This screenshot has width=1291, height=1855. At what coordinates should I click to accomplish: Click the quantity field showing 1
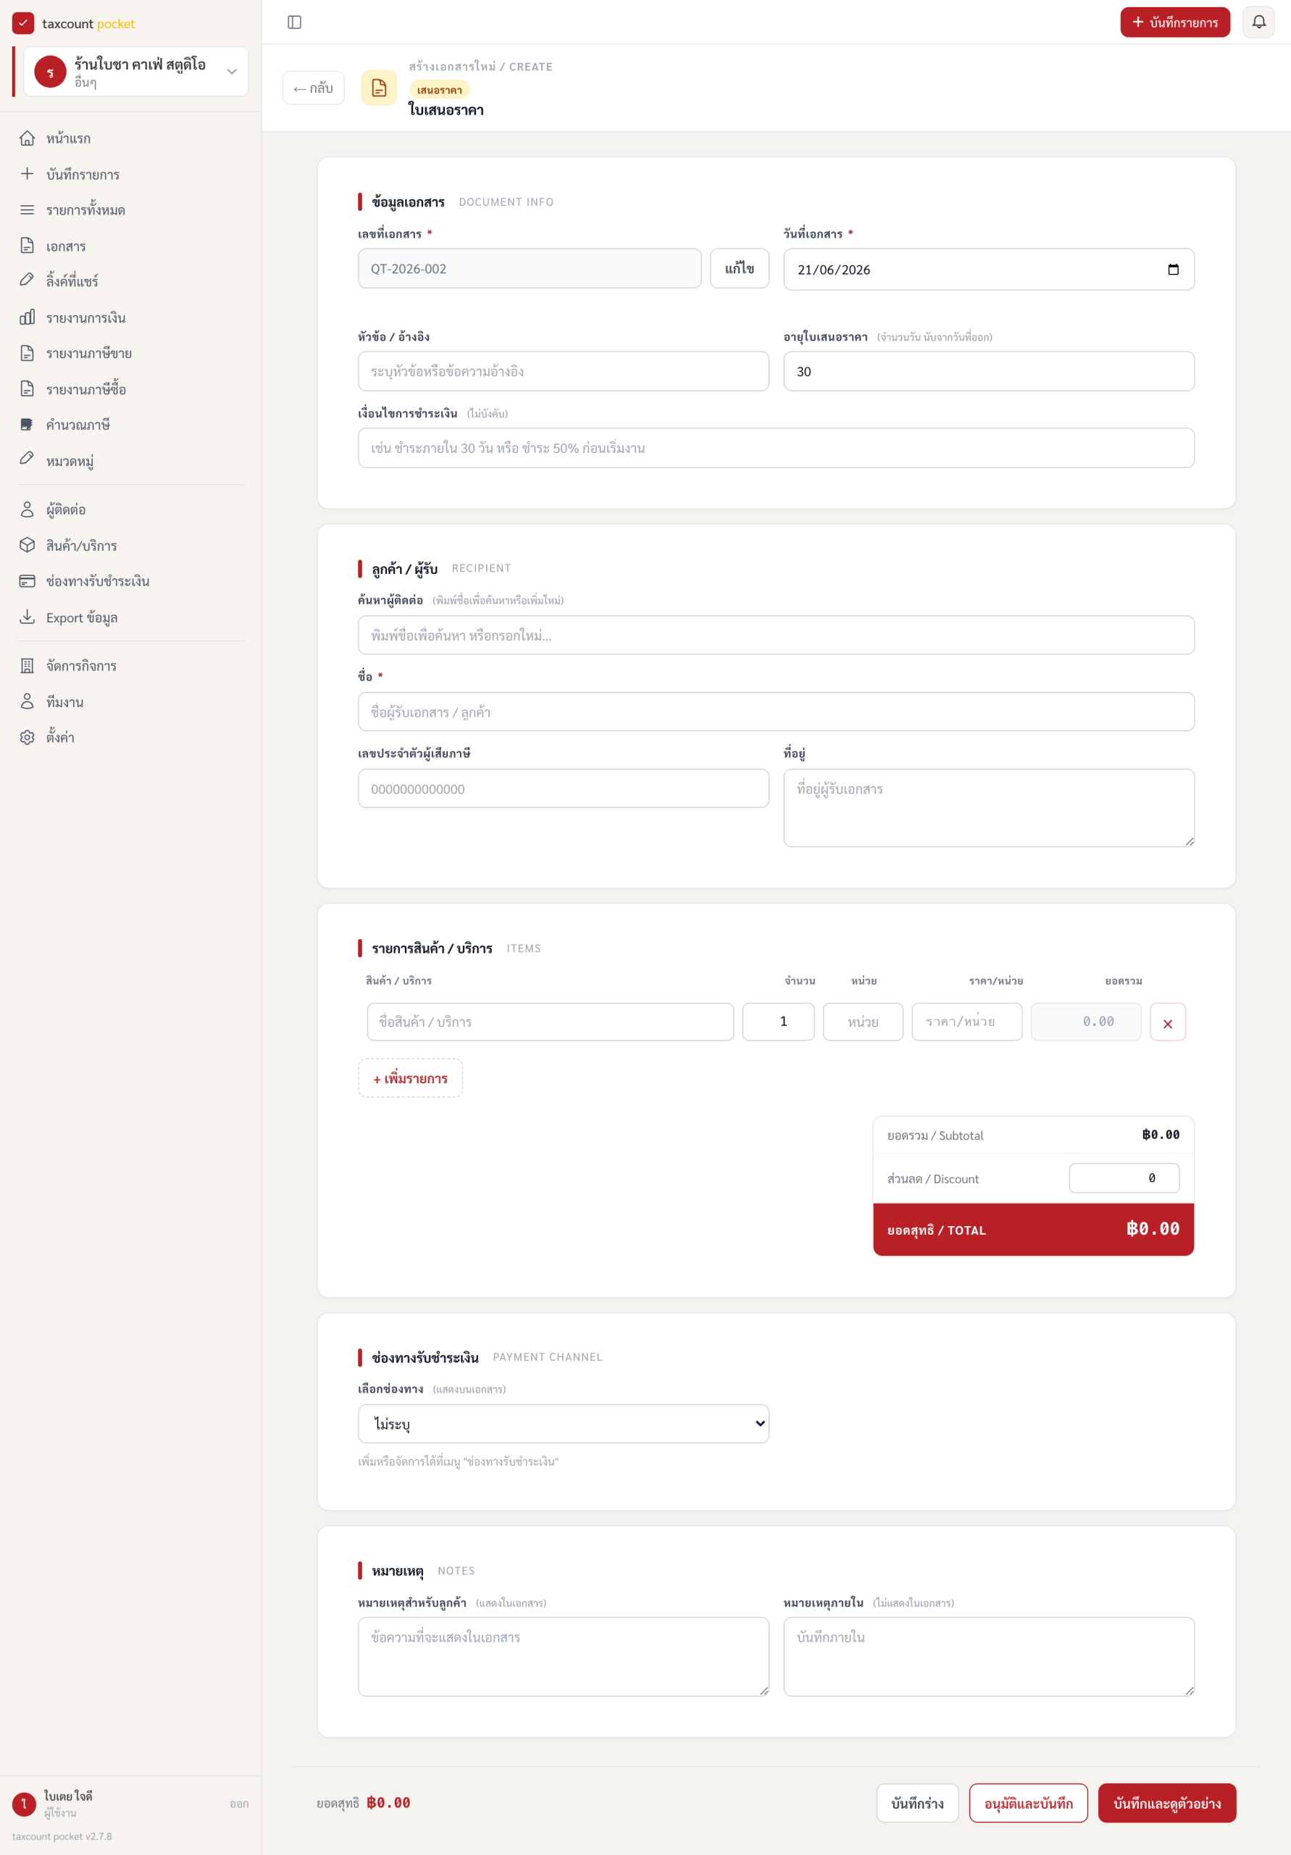point(778,1022)
